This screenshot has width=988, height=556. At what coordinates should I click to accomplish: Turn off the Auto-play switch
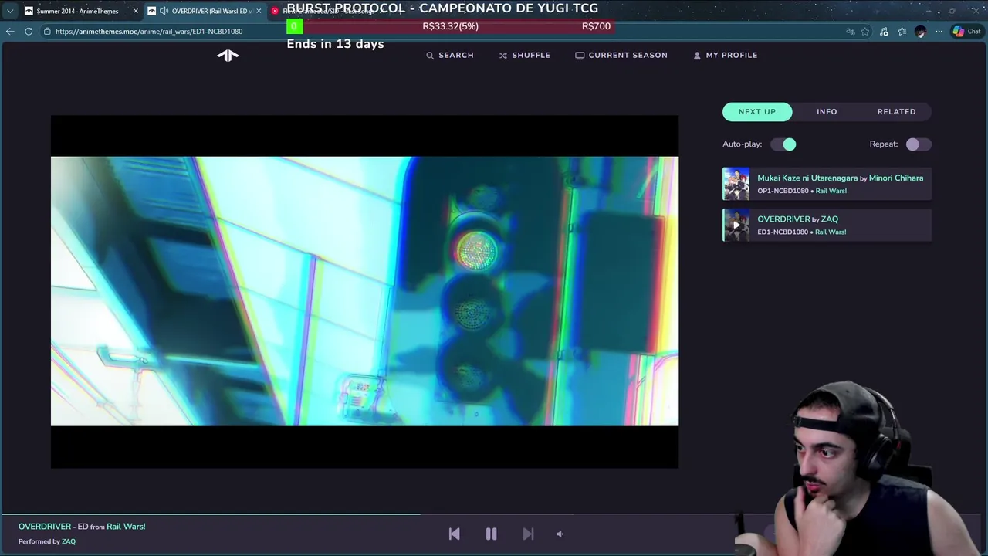point(783,144)
